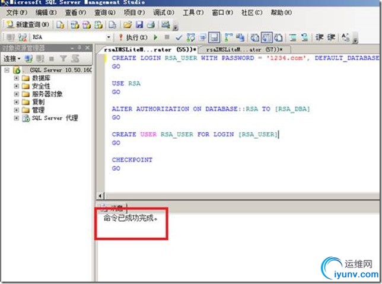
Task: Toggle IntelliSense enabled
Action: [214, 37]
